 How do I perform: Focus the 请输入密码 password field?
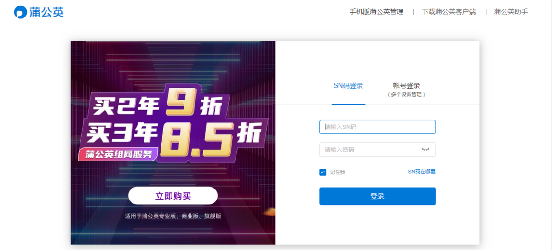[x=368, y=150]
